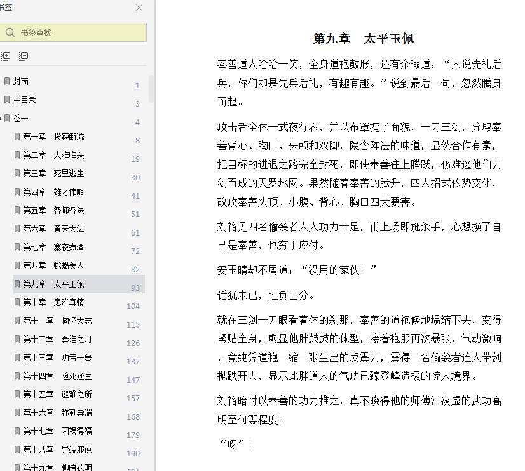Click the 书签查找 search field
Screen dimensions: 525x471
coord(73,32)
